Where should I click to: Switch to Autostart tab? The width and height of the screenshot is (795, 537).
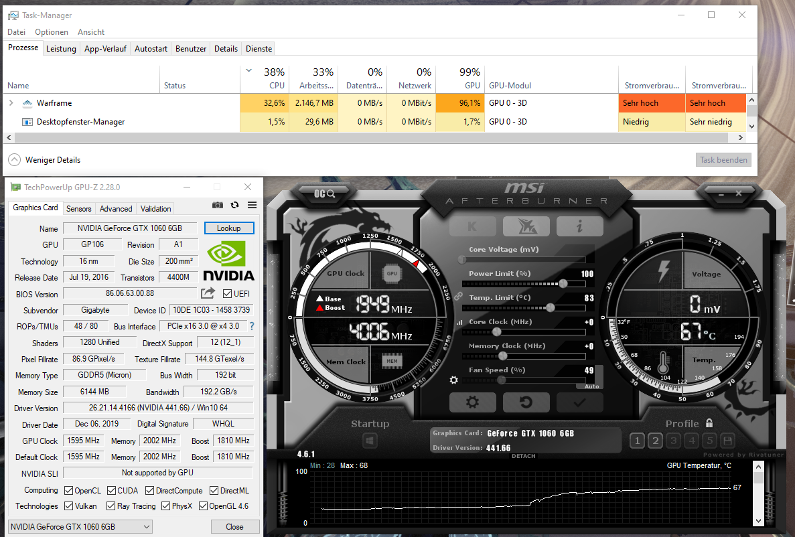click(151, 49)
